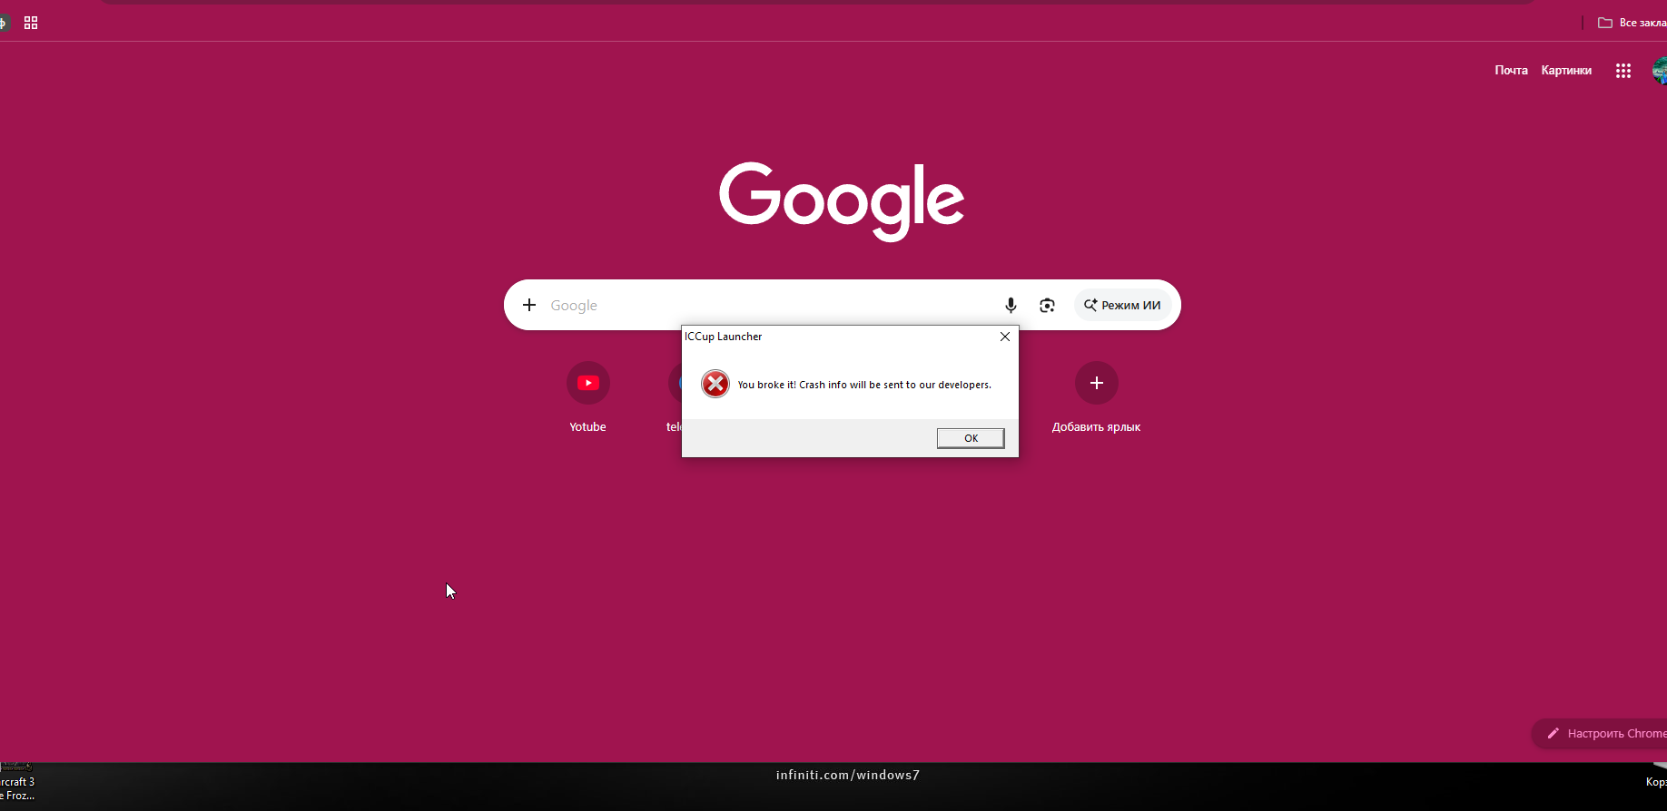
Task: Click the 'You broke it!' crash message text
Action: [x=864, y=385]
